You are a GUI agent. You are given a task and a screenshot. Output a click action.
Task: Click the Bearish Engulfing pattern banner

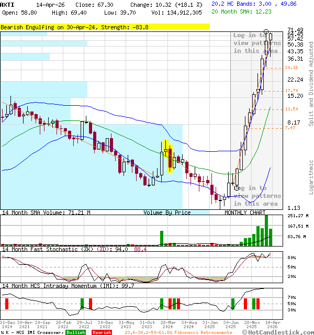[x=74, y=27]
